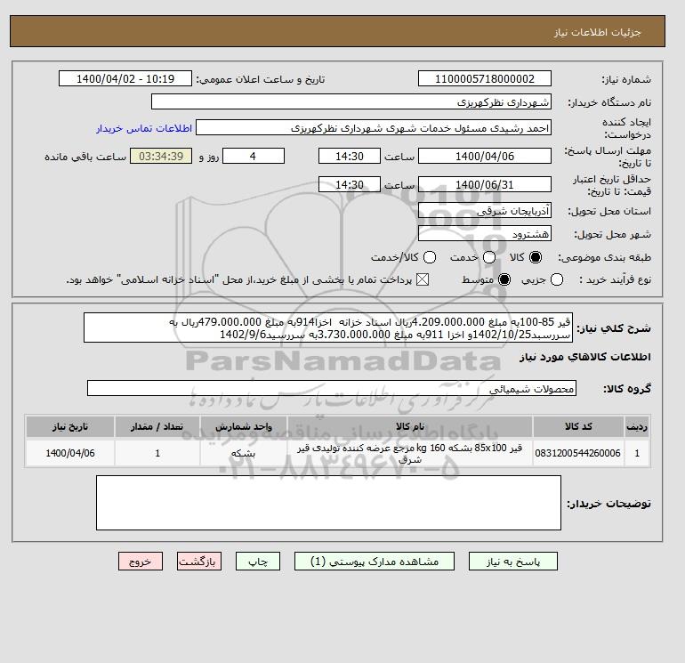Click the product code cell 0831200544260006
Viewport: 685px width, 663px height.
pos(578,453)
